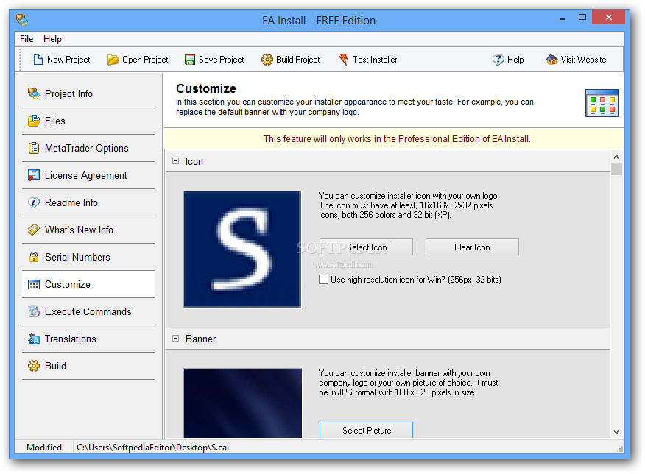This screenshot has width=645, height=474.
Task: Go to the Files section
Action: click(x=88, y=121)
